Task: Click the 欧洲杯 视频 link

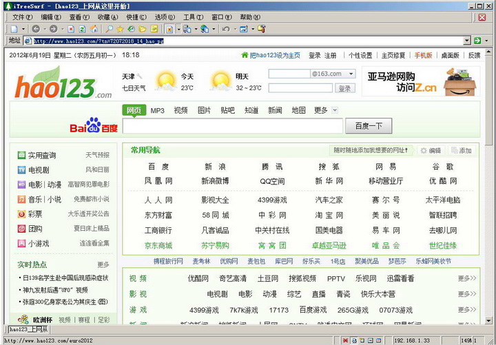Action: 65,320
